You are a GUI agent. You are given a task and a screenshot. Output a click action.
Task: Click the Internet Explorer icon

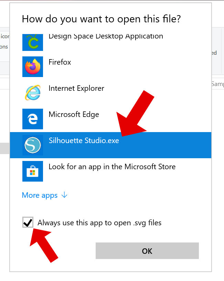click(x=32, y=93)
